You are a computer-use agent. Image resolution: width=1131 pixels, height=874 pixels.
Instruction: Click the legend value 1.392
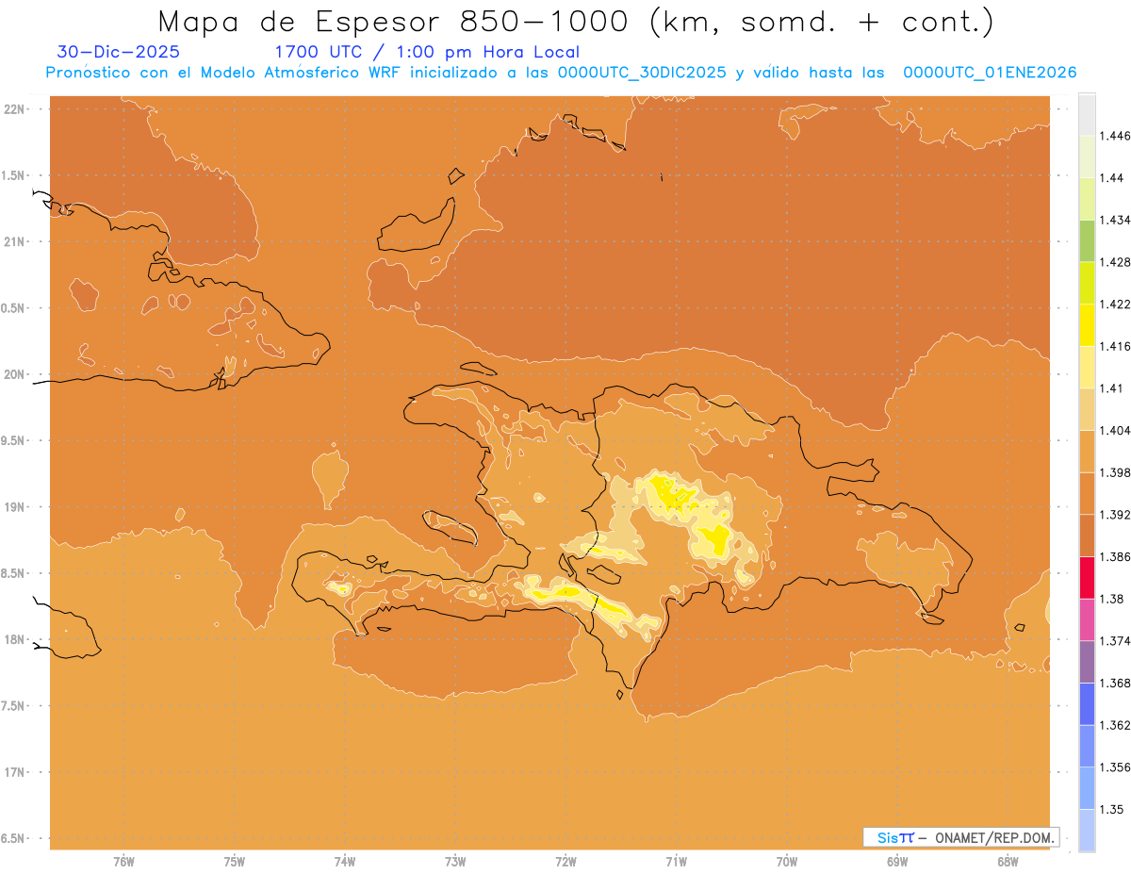pos(1115,515)
